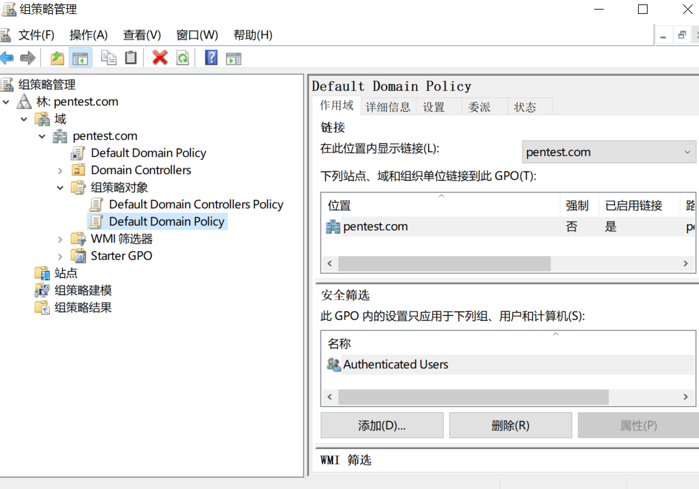Click the up one level folder icon
Screen dimensions: 699x489
[57, 58]
